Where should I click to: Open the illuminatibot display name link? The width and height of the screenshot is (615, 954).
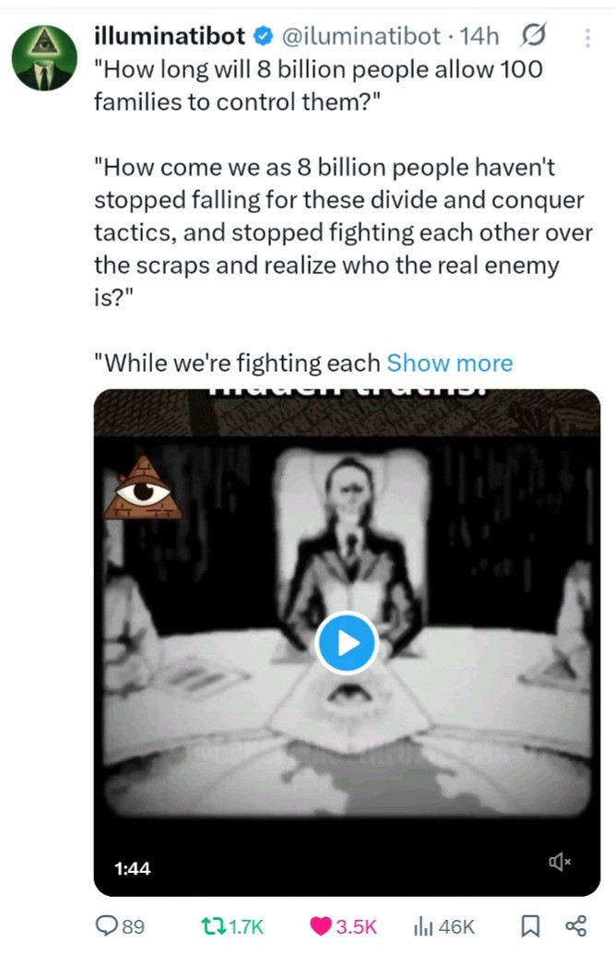[x=171, y=36]
